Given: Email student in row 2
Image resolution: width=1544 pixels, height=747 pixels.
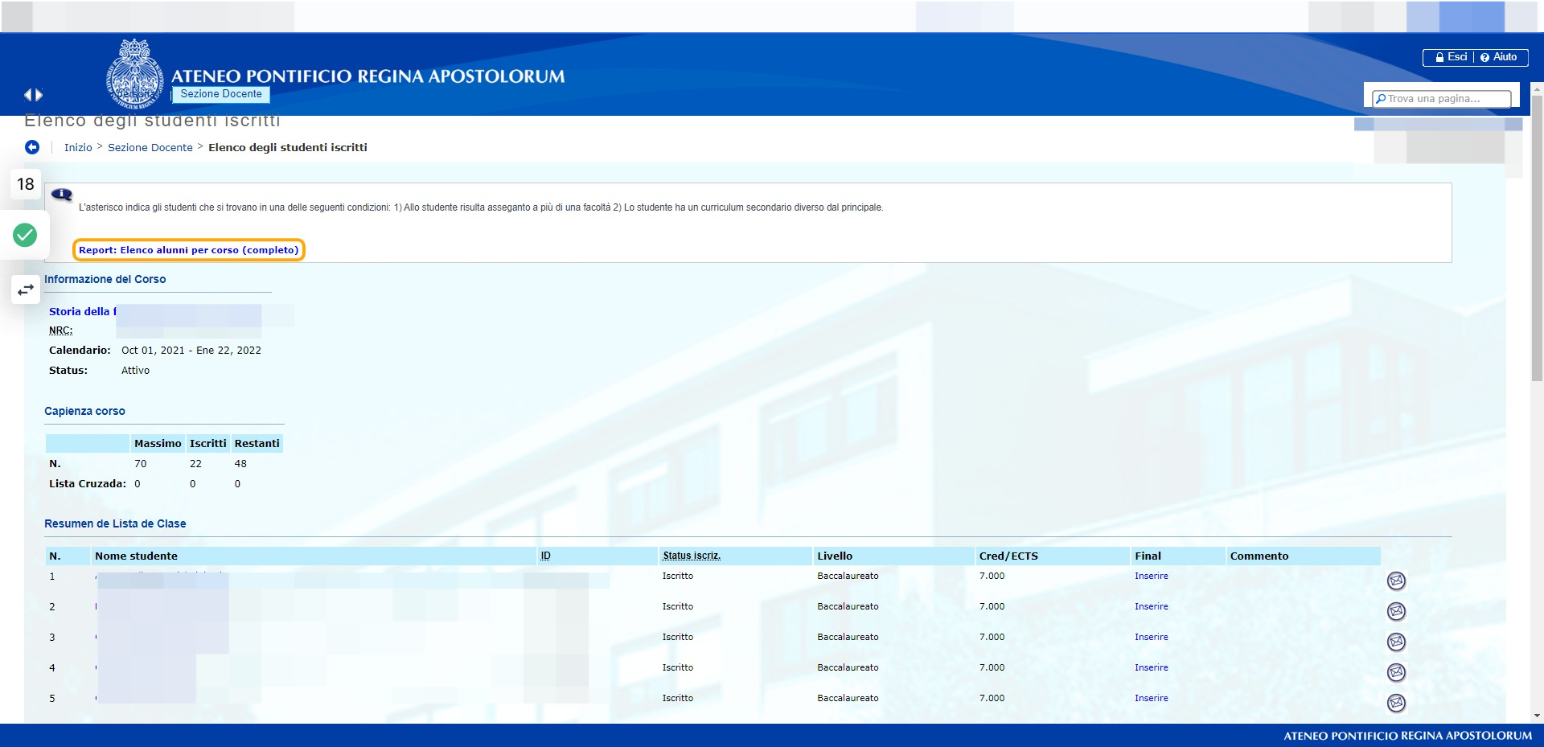Looking at the screenshot, I should [1397, 611].
